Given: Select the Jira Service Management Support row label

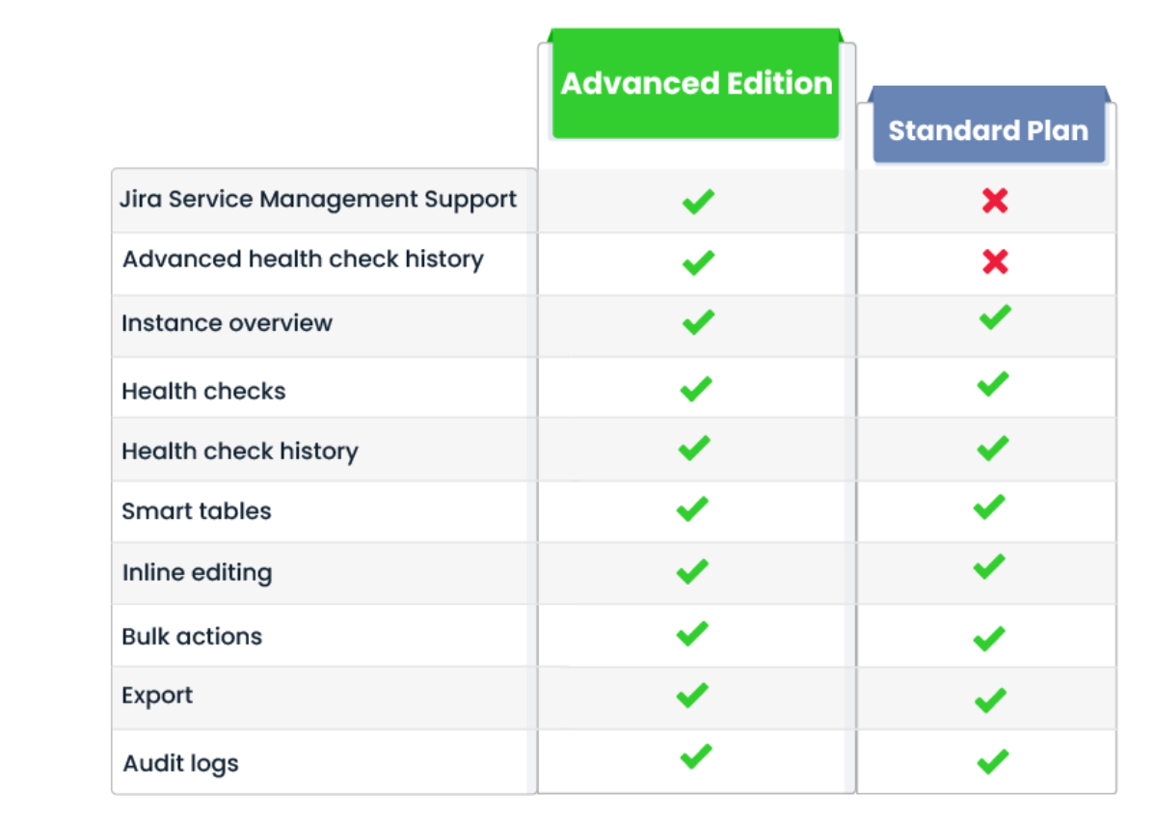Looking at the screenshot, I should tap(318, 200).
